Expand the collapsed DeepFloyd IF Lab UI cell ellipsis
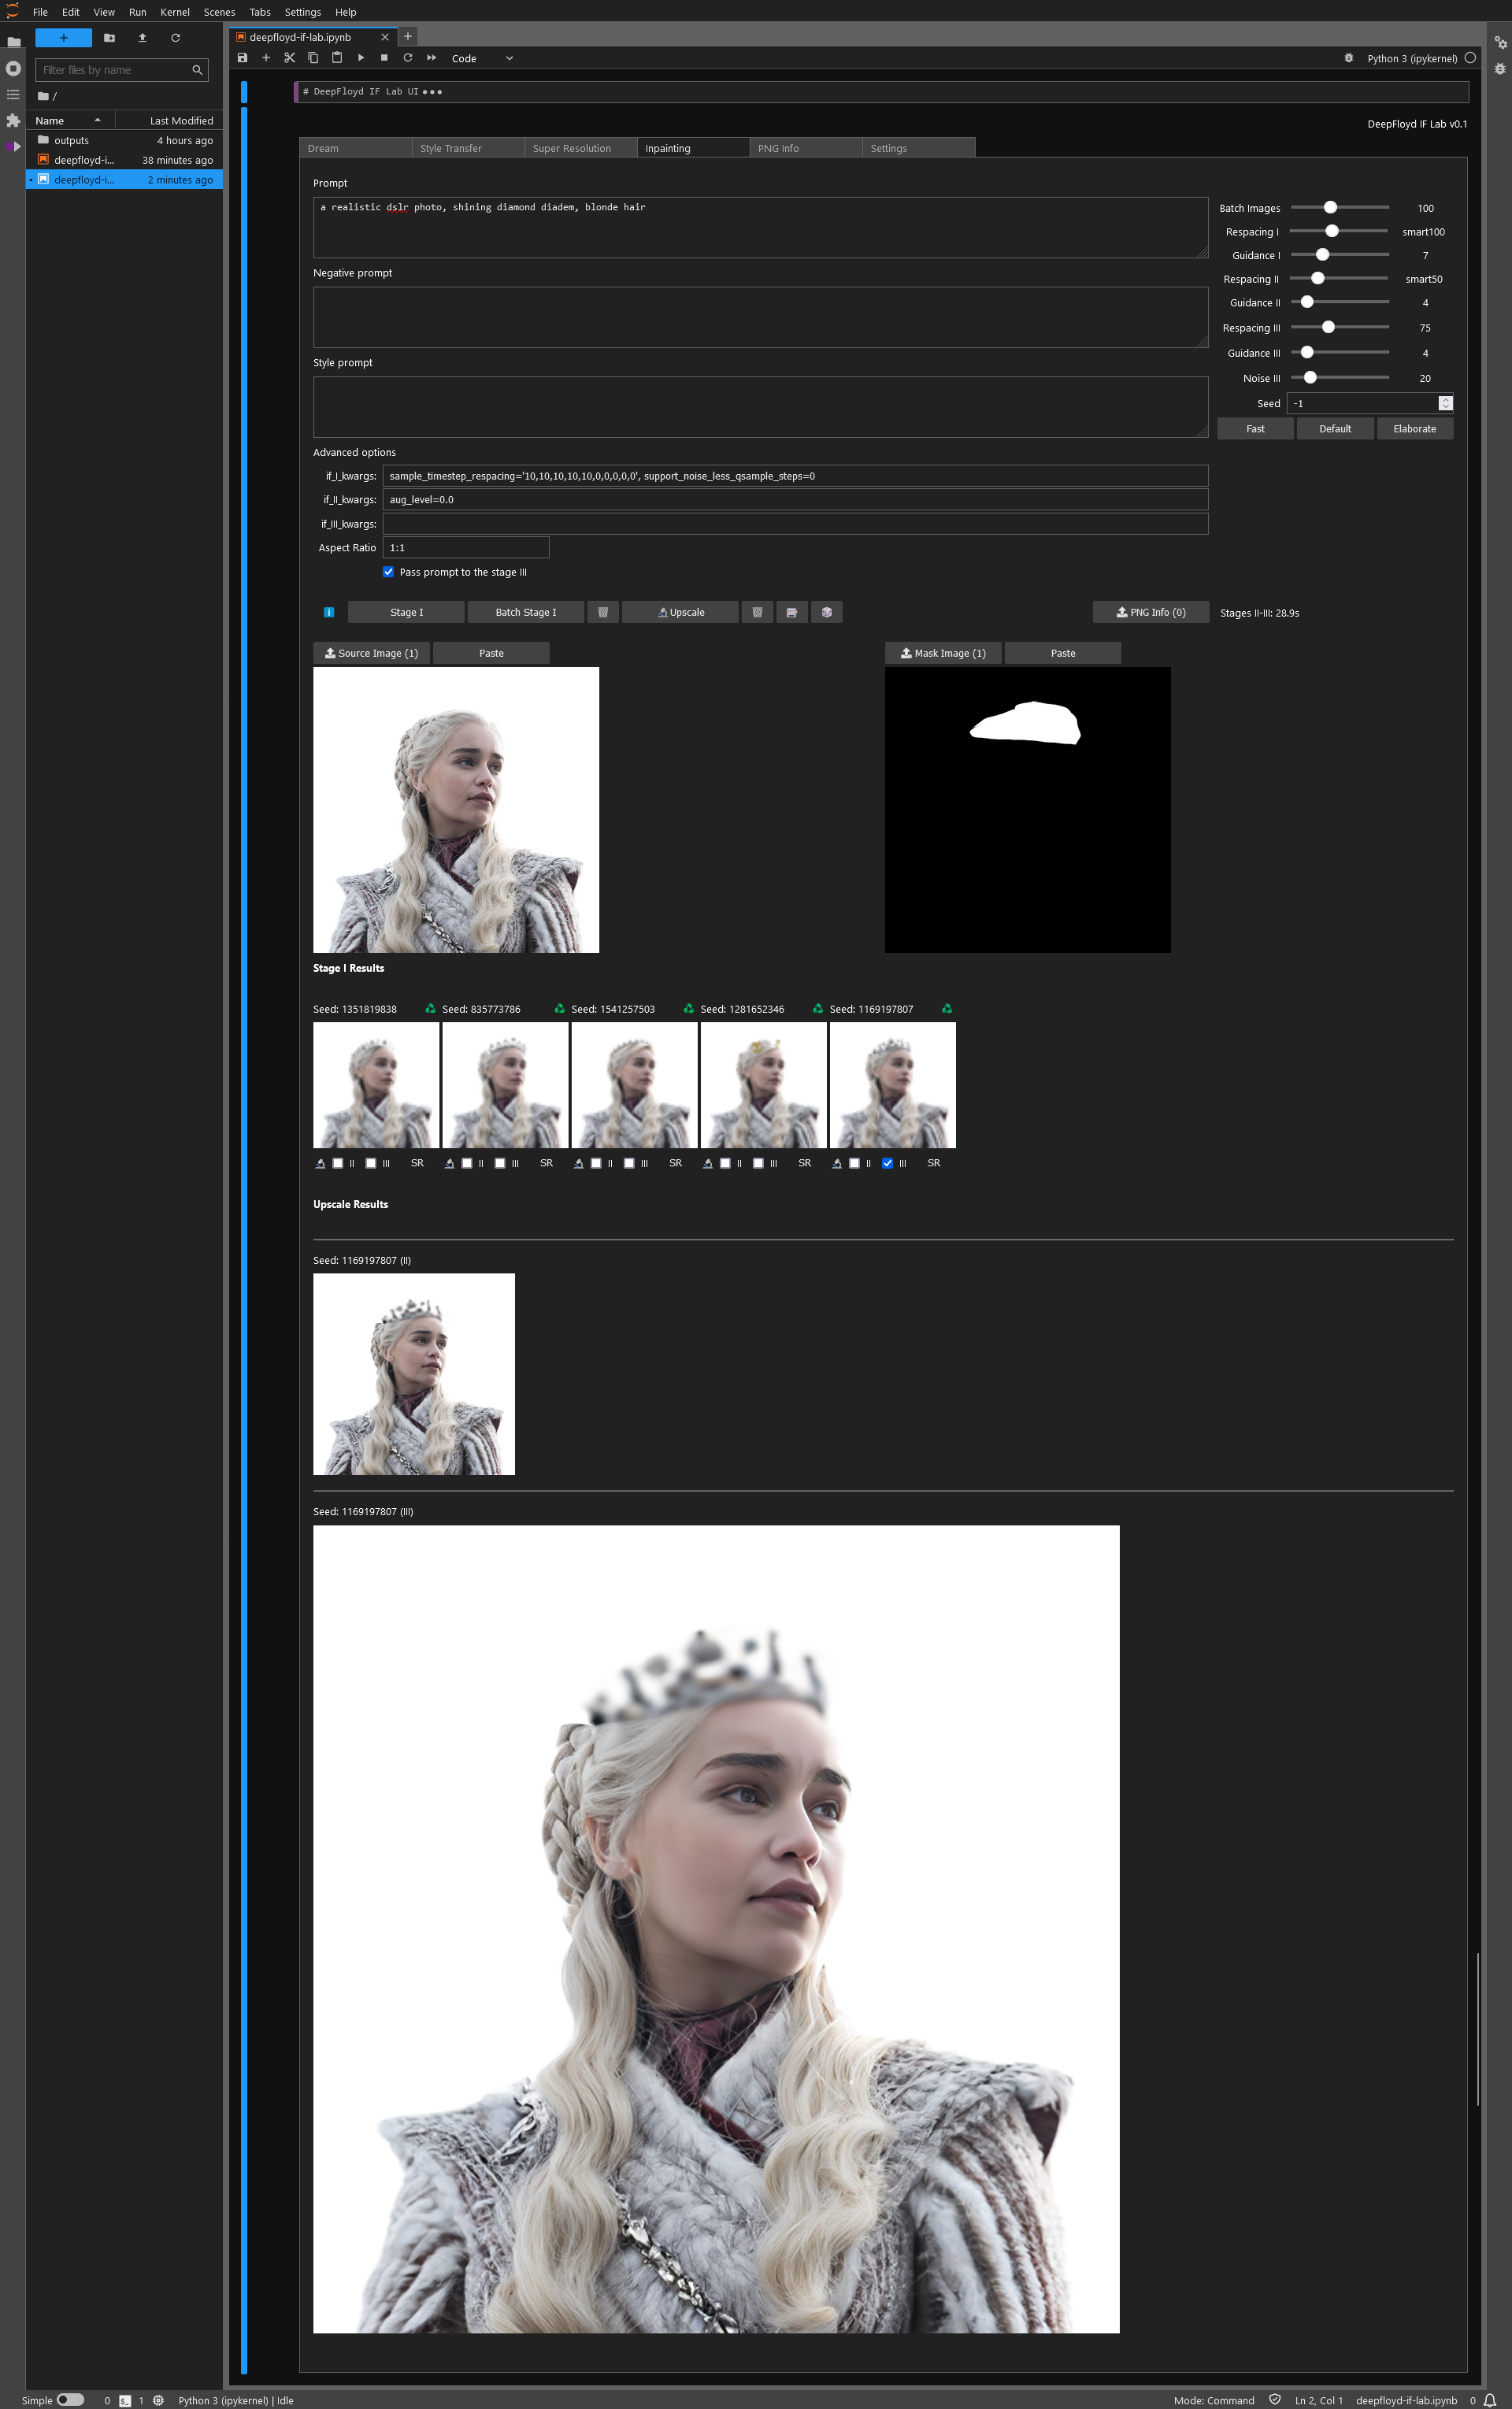 432,92
